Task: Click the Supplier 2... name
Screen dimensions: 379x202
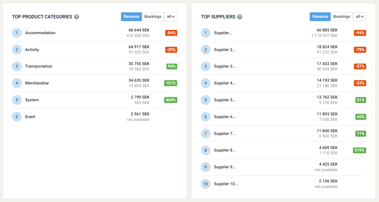Action: [225, 50]
